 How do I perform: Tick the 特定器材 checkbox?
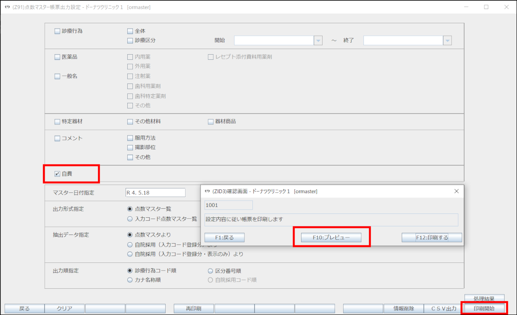[58, 121]
